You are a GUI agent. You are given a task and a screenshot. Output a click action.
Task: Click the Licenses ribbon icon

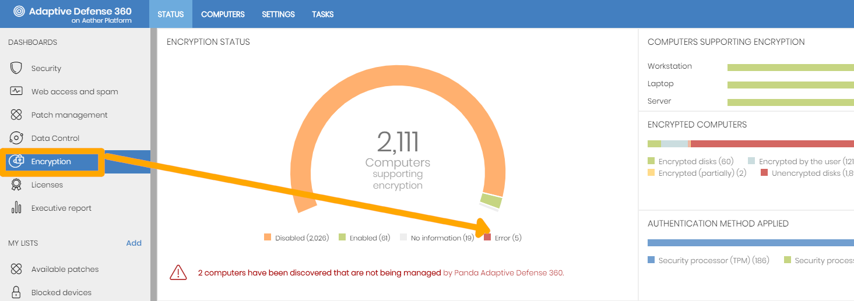[x=16, y=185]
